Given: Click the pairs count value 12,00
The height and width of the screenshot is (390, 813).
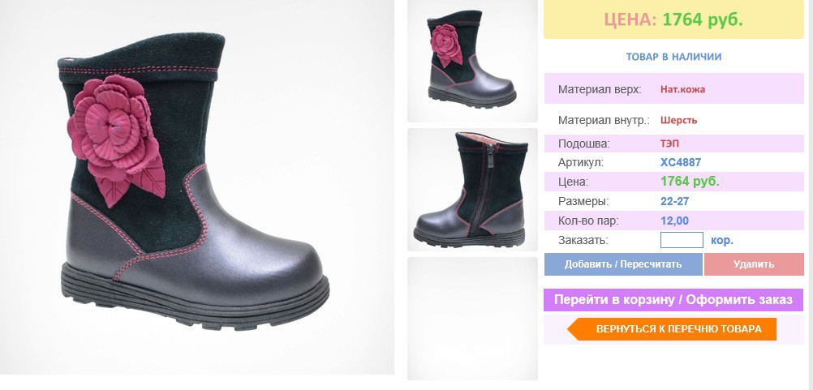Looking at the screenshot, I should pyautogui.click(x=674, y=221).
